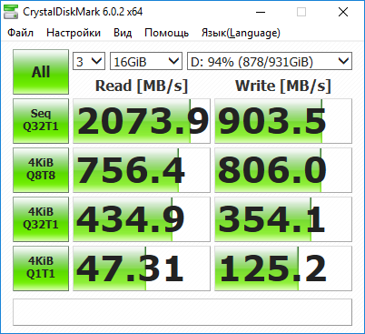Image resolution: width=365 pixels, height=334 pixels.
Task: Start the 4KiB Q8T8 test
Action: 41,170
